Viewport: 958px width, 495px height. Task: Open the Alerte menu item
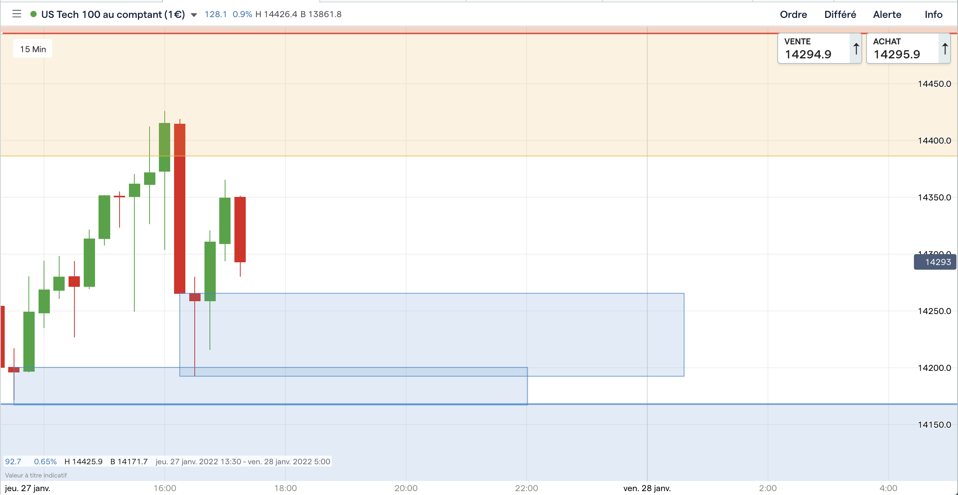(887, 14)
